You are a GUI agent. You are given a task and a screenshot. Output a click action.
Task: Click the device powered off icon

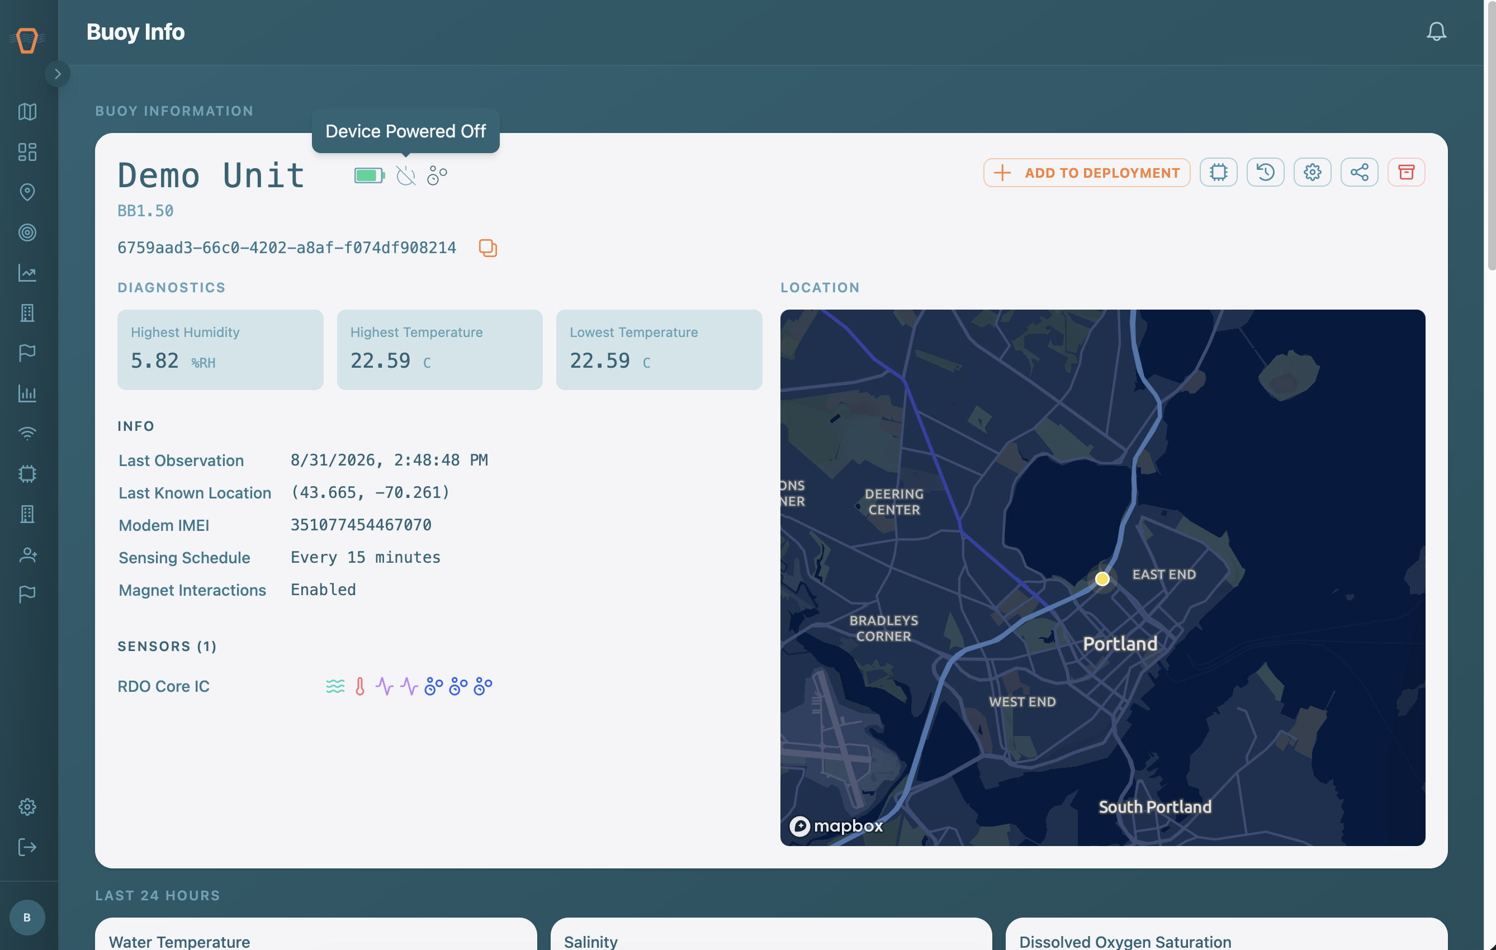click(406, 175)
